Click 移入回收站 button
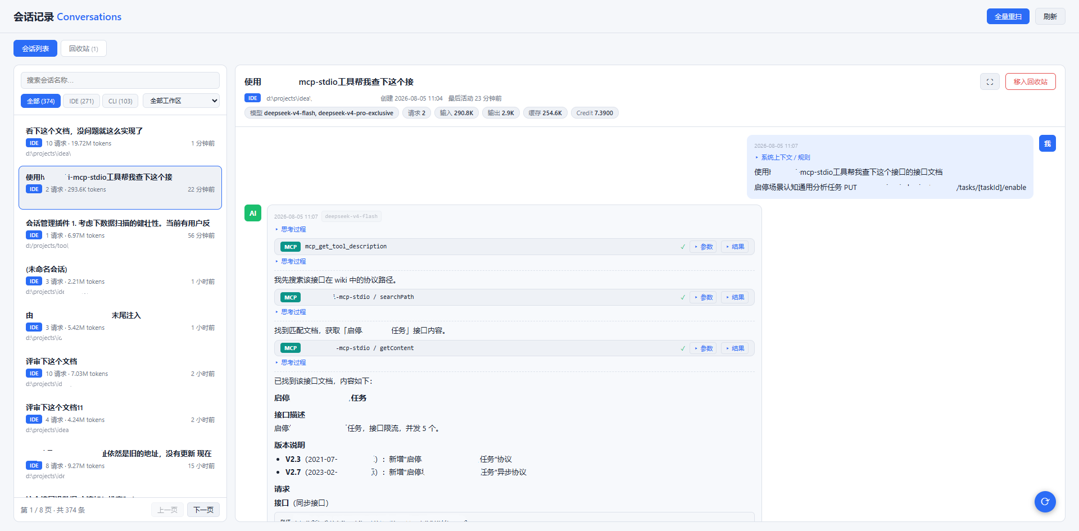Screen dimensions: 1079x531 point(1031,81)
